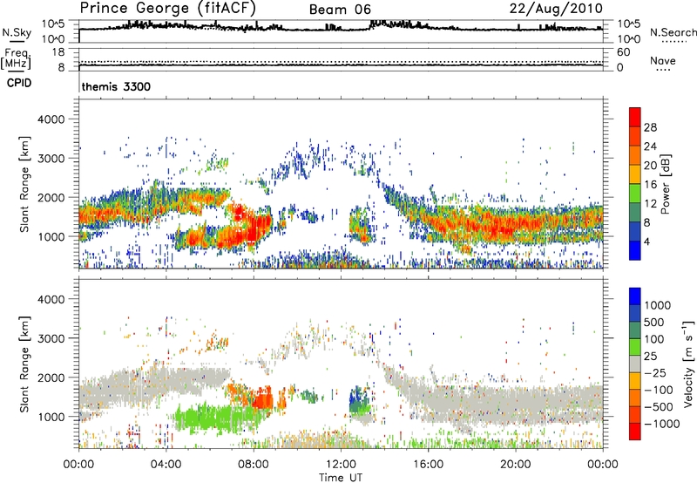Click the dark blue power swatch between 4 and 8
The image size is (697, 483).
pos(635,232)
